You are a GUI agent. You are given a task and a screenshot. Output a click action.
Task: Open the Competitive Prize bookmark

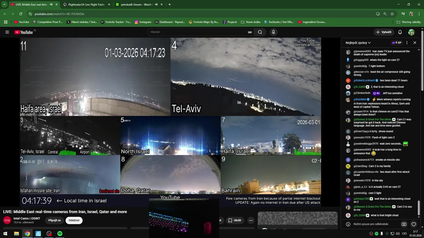pos(47,22)
